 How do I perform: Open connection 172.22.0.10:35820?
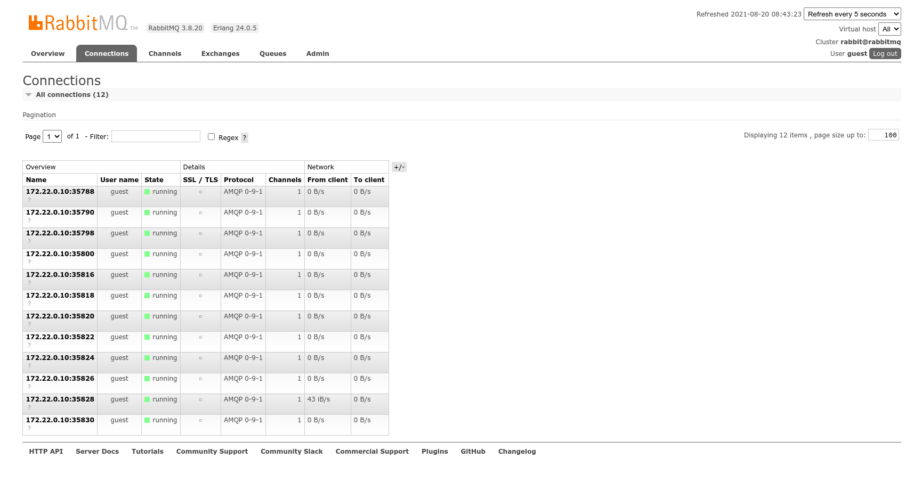(x=60, y=316)
